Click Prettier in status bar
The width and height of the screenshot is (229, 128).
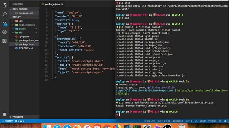pyautogui.click(x=212, y=121)
